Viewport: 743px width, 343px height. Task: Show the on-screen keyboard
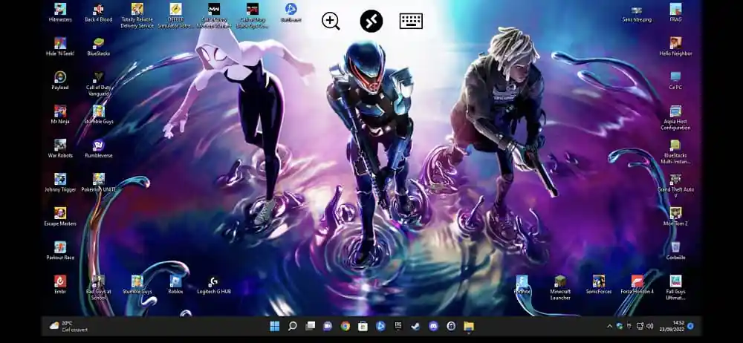[411, 21]
